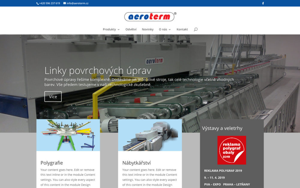Click the Linky povrchových úprav headline
This screenshot has width=300, height=188.
98,71
